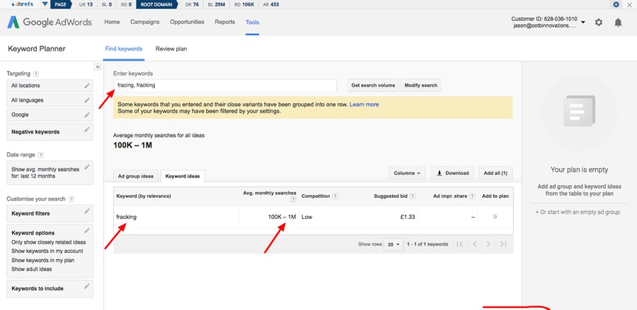Edit date range pencil icon
The image size is (637, 310).
pyautogui.click(x=87, y=167)
